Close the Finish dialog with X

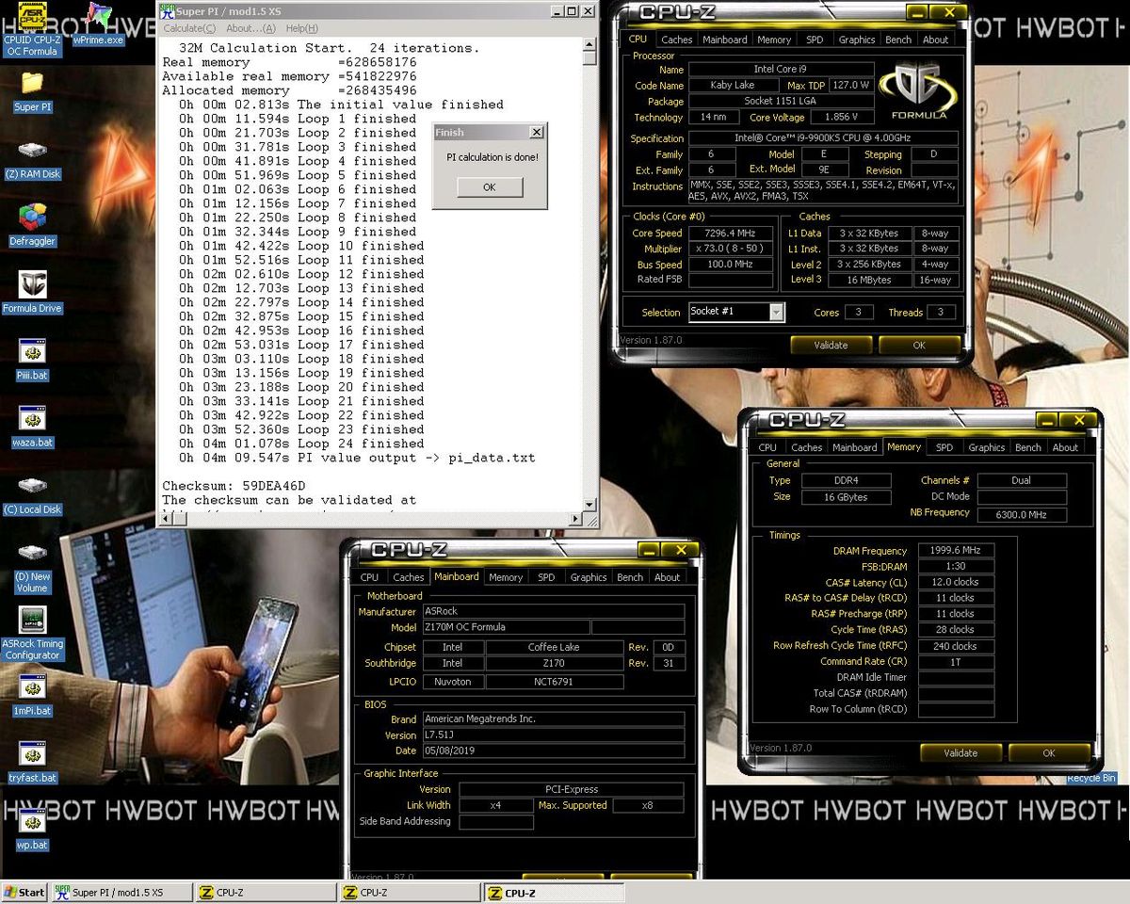pyautogui.click(x=536, y=133)
